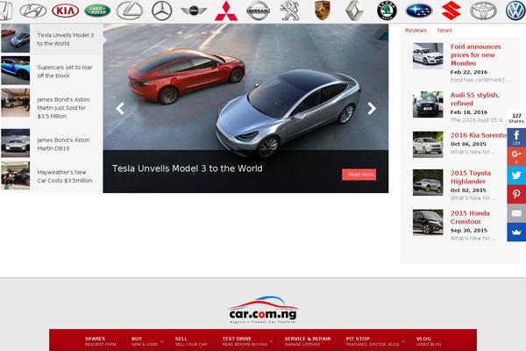The width and height of the screenshot is (526, 351).
Task: Share the page on Google Plus
Action: click(x=516, y=156)
